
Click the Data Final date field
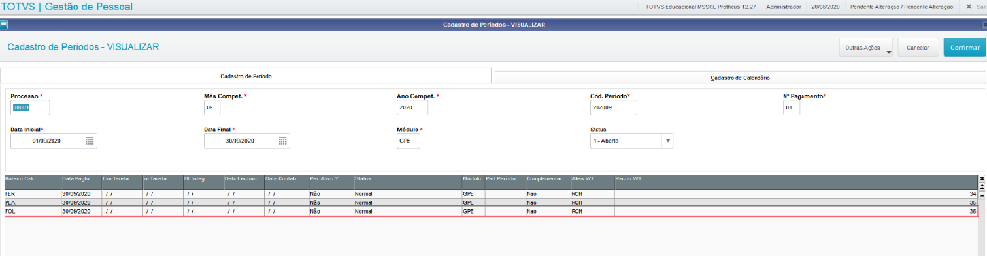coord(247,141)
